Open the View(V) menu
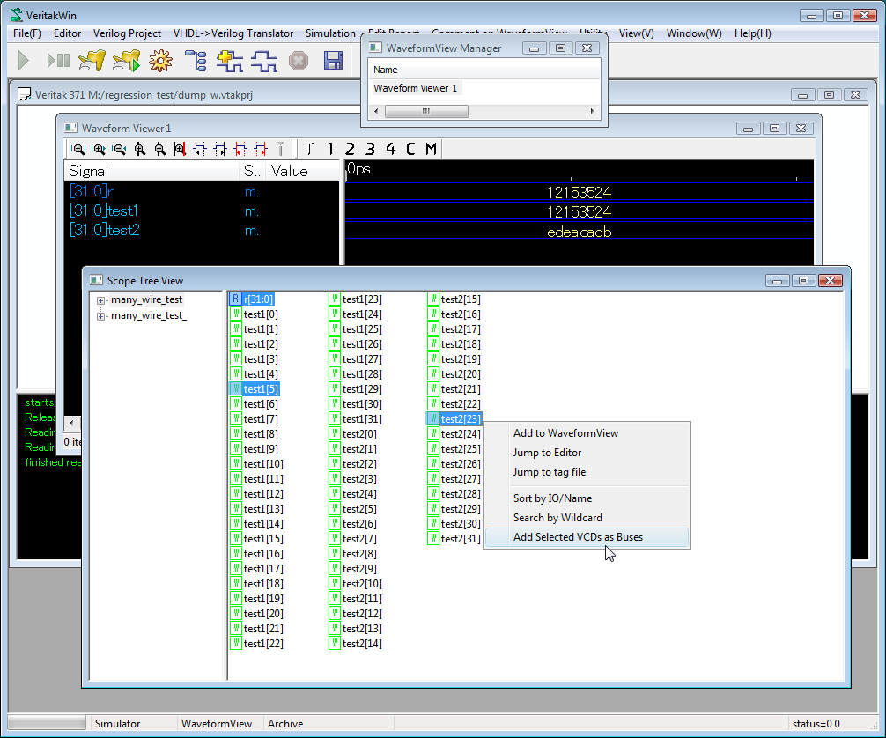The height and width of the screenshot is (738, 886). pos(636,33)
